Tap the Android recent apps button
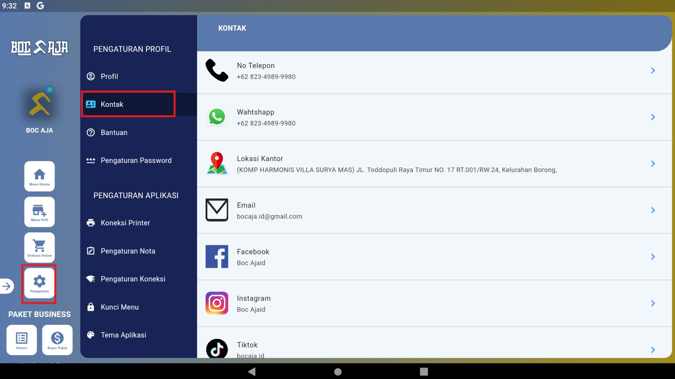This screenshot has height=379, width=675. point(424,372)
